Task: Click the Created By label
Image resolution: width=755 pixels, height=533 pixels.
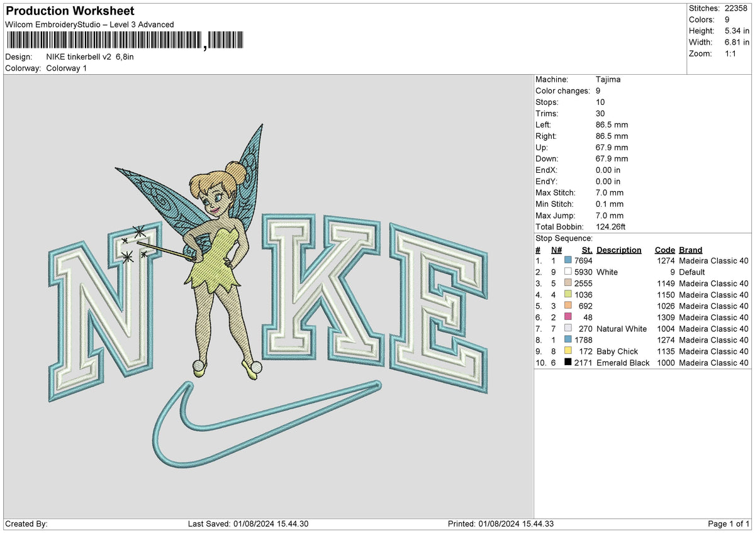Action: pos(26,524)
